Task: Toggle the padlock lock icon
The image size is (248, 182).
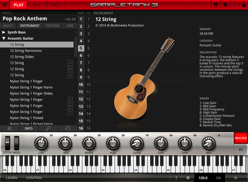Action: coord(244,5)
